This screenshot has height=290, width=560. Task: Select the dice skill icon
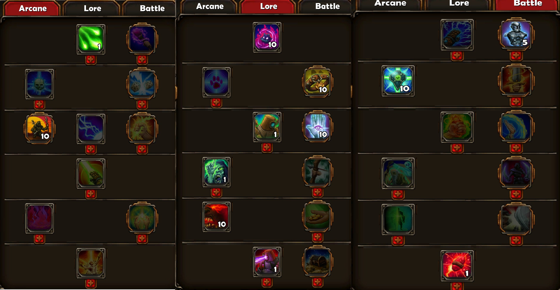click(x=142, y=84)
